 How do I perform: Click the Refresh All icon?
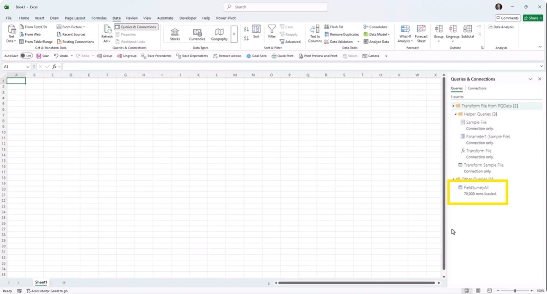(107, 34)
